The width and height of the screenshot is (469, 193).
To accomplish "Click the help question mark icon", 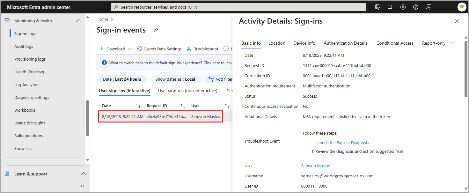I will click(416, 7).
